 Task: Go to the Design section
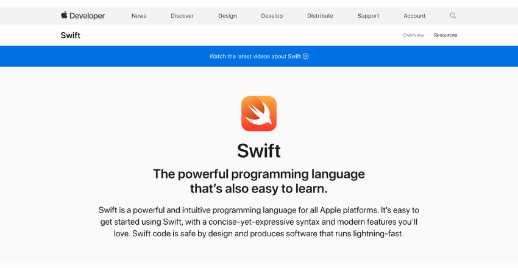[x=227, y=16]
